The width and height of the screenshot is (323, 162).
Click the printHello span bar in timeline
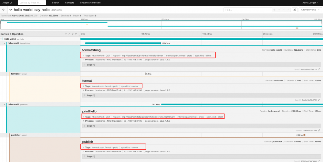click(242, 104)
